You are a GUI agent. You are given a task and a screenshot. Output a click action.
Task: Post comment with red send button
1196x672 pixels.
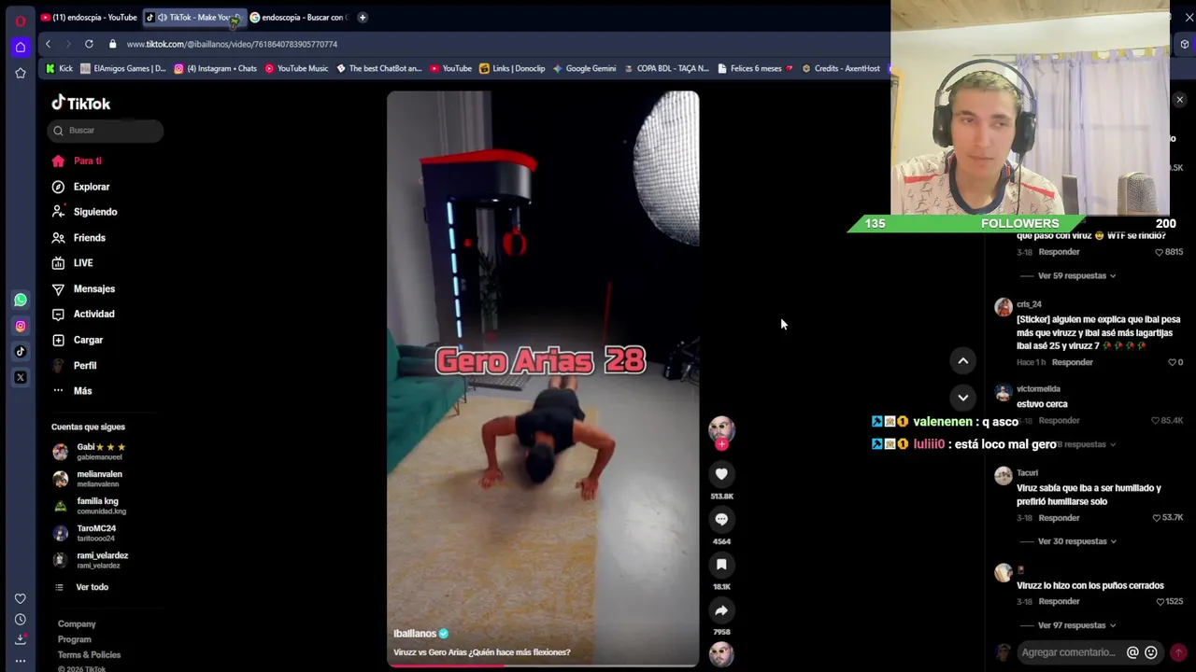tap(1178, 652)
